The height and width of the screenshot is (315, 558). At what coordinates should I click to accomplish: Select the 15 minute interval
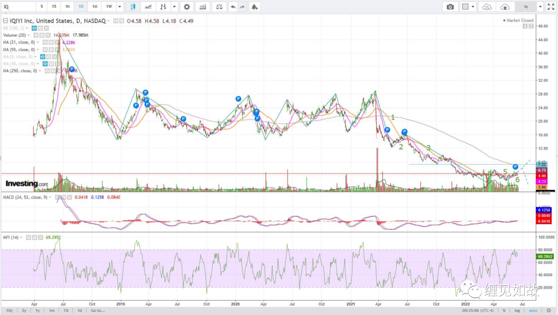(54, 7)
